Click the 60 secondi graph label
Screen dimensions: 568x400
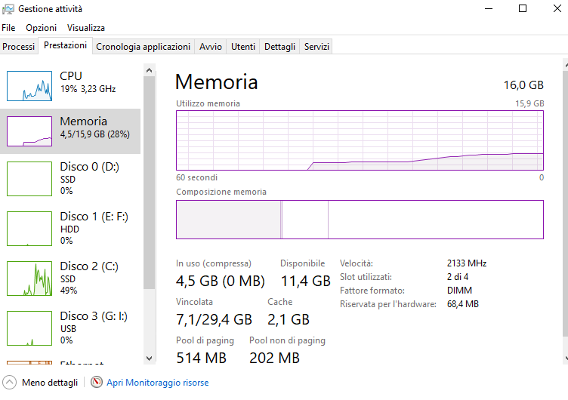coord(196,177)
